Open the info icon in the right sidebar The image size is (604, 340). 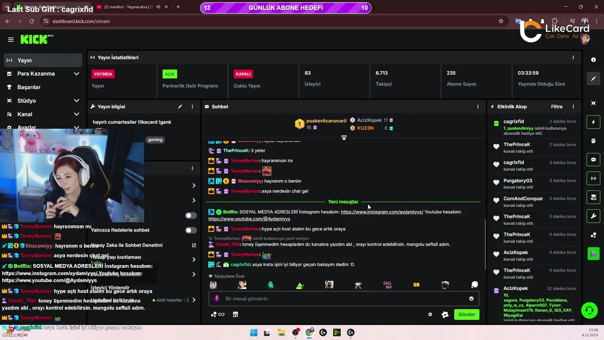click(x=593, y=60)
